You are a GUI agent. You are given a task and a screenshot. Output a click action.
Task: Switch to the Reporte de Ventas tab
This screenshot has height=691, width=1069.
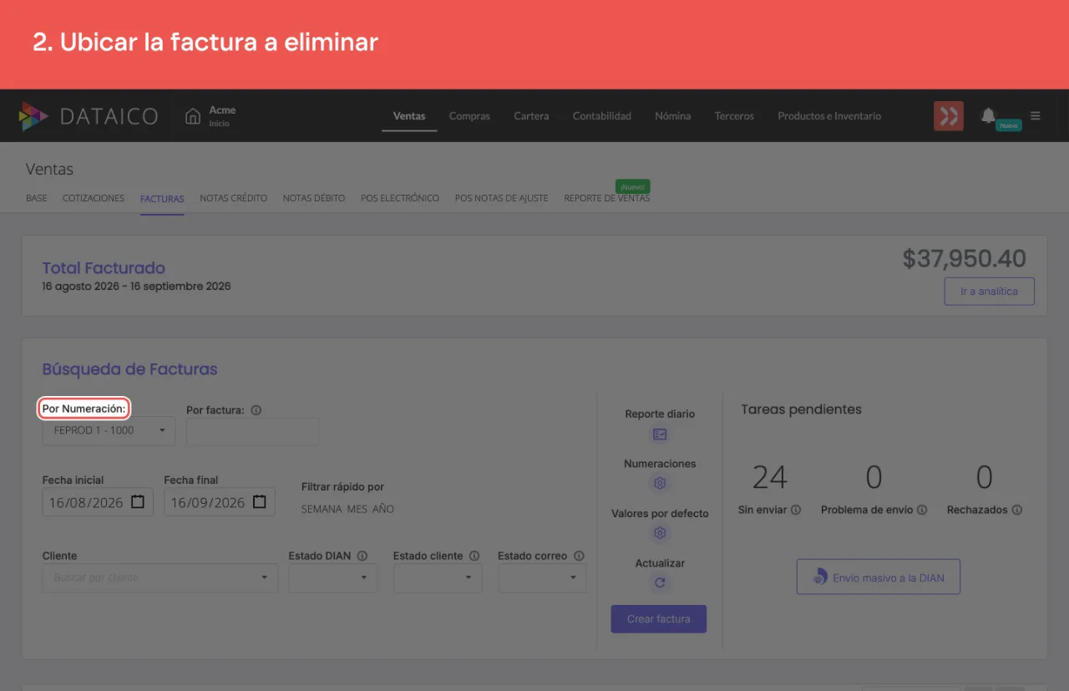click(x=607, y=198)
